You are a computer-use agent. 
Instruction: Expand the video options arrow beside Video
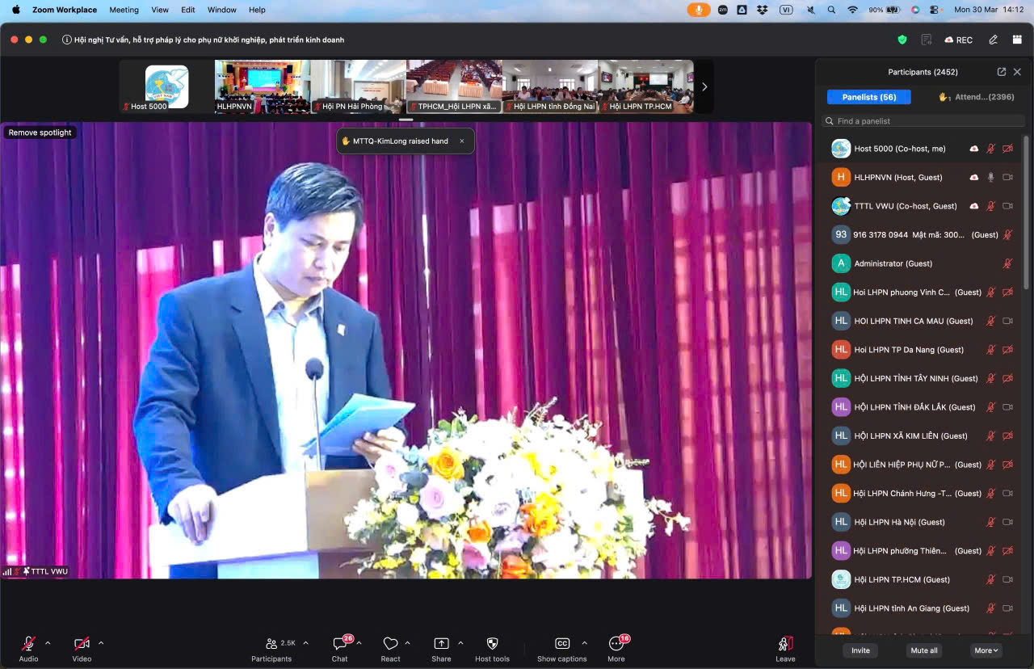101,643
